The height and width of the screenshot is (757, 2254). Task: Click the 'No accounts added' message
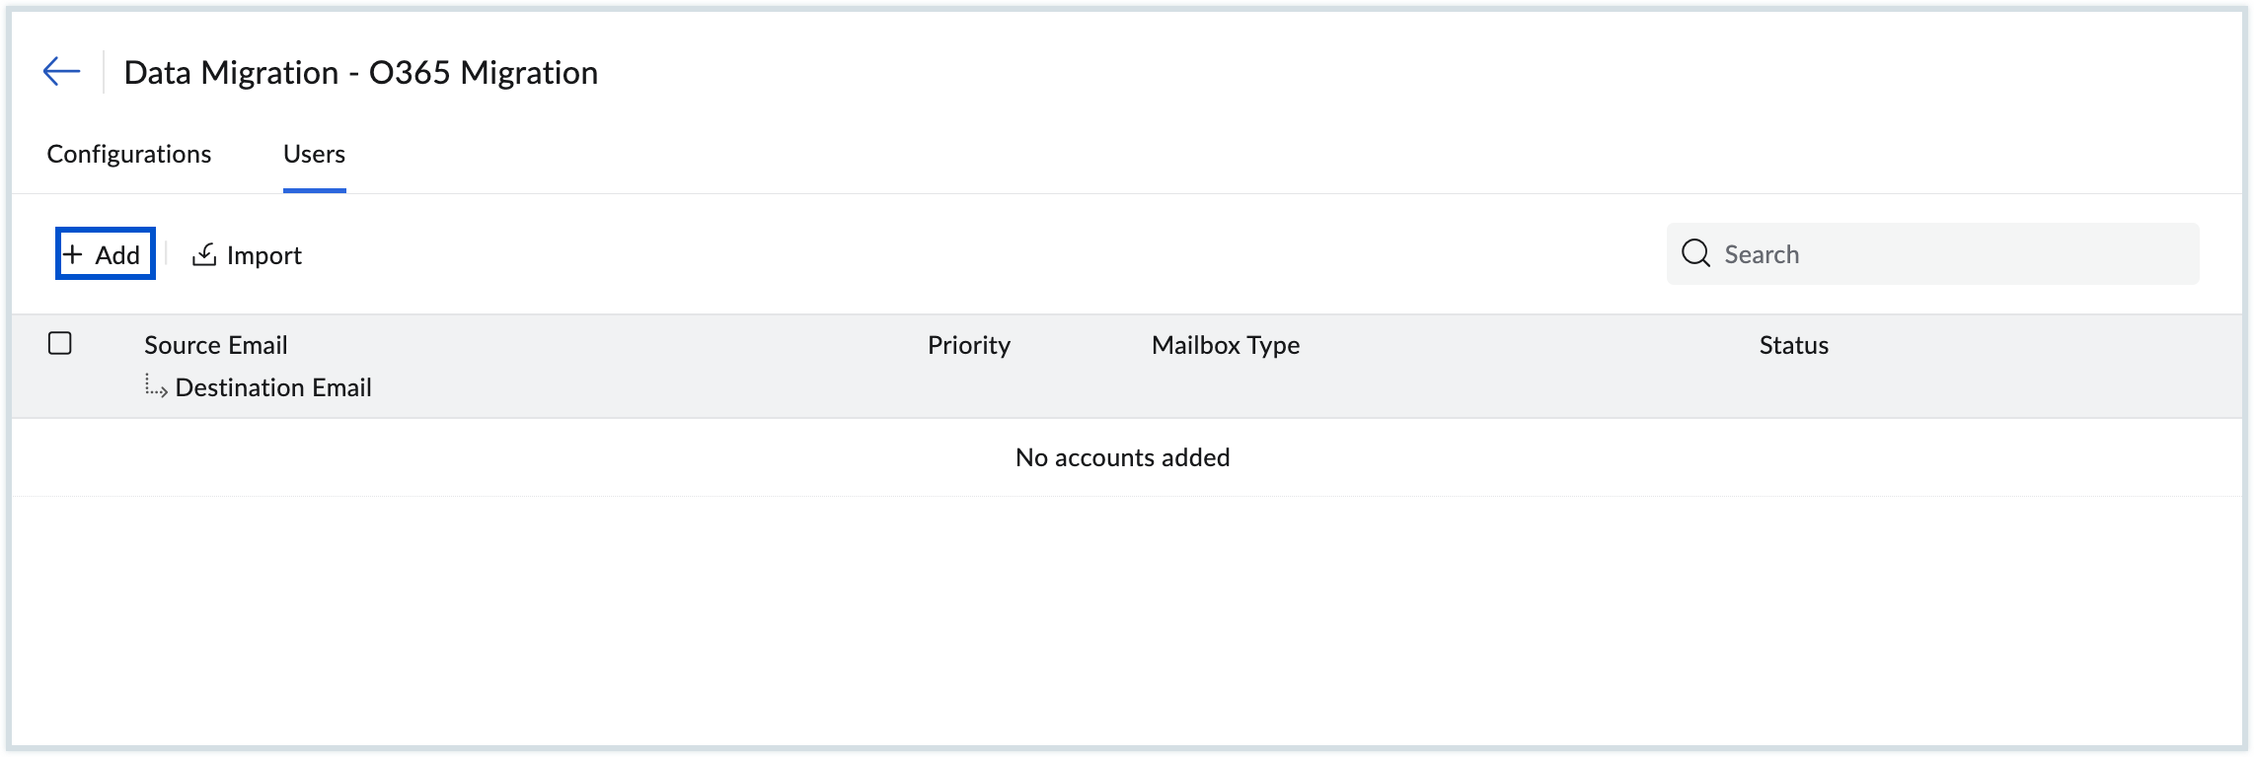click(x=1123, y=457)
